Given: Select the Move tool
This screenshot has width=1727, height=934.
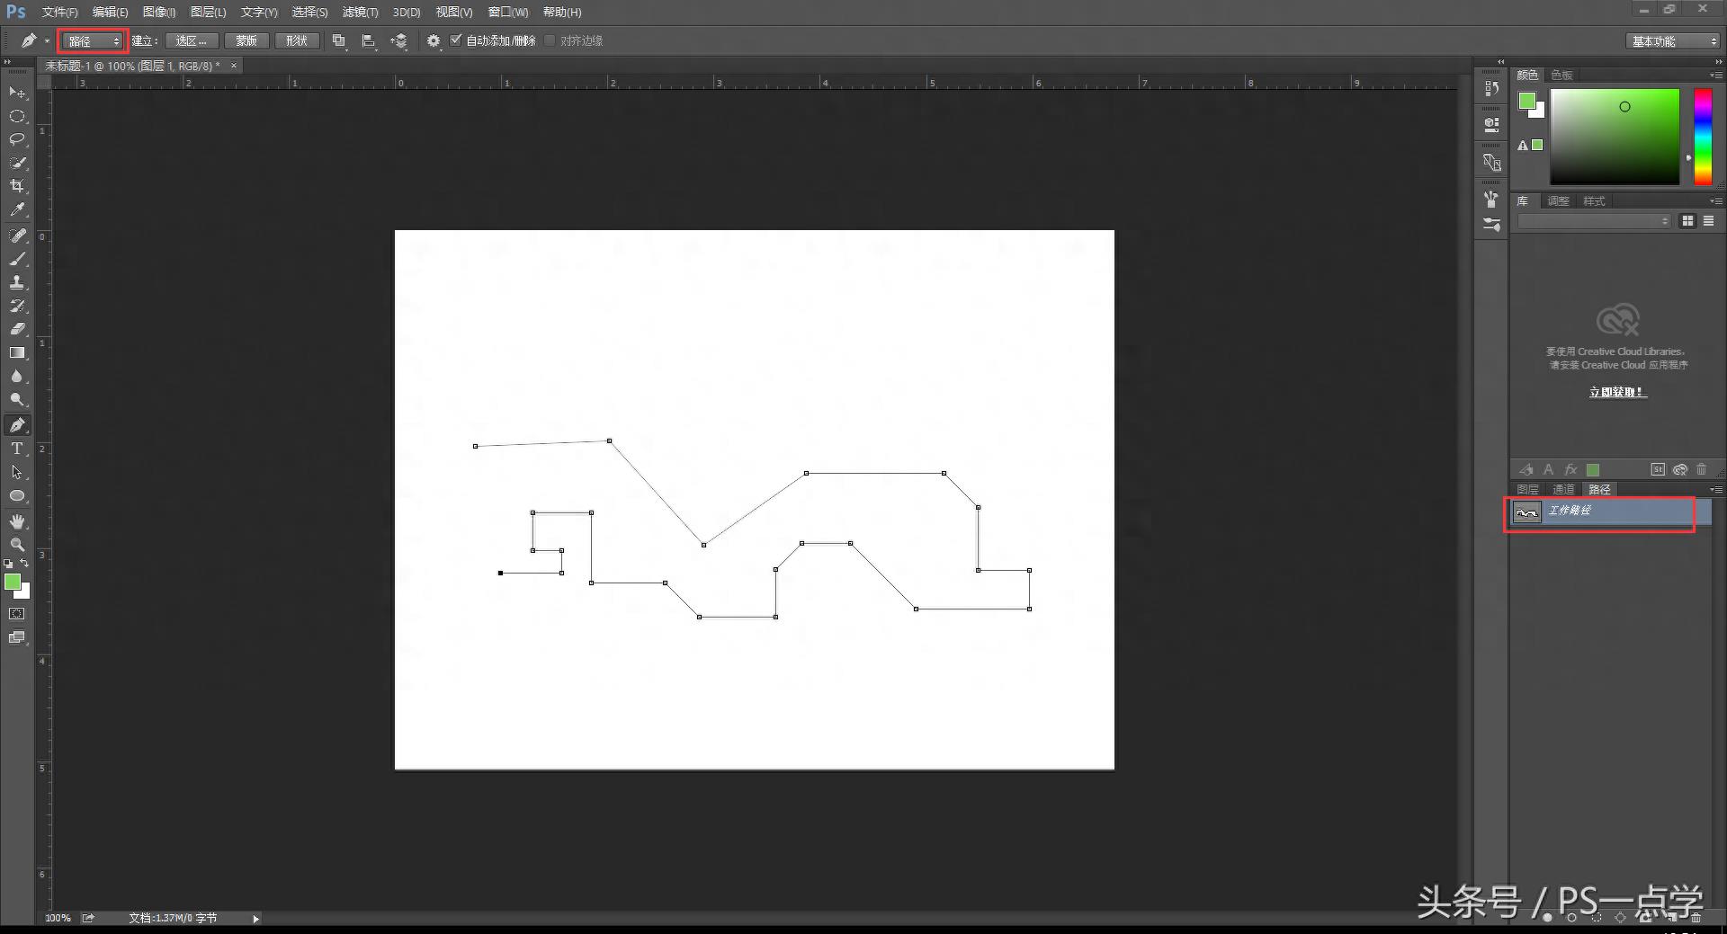Looking at the screenshot, I should pyautogui.click(x=17, y=93).
